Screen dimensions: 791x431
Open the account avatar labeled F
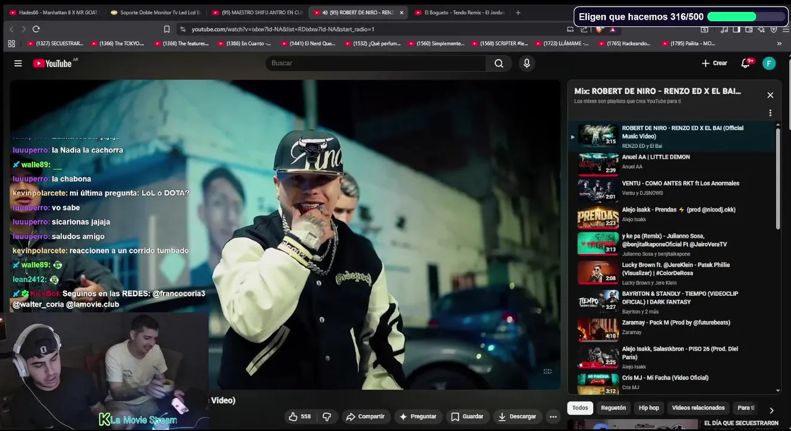[x=769, y=63]
